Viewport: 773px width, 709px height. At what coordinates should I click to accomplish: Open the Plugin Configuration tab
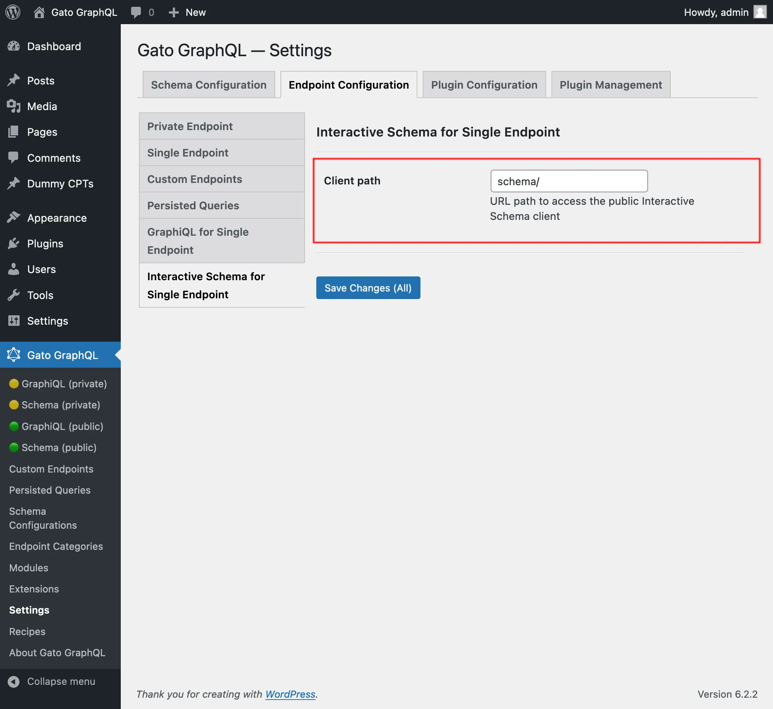tap(484, 84)
